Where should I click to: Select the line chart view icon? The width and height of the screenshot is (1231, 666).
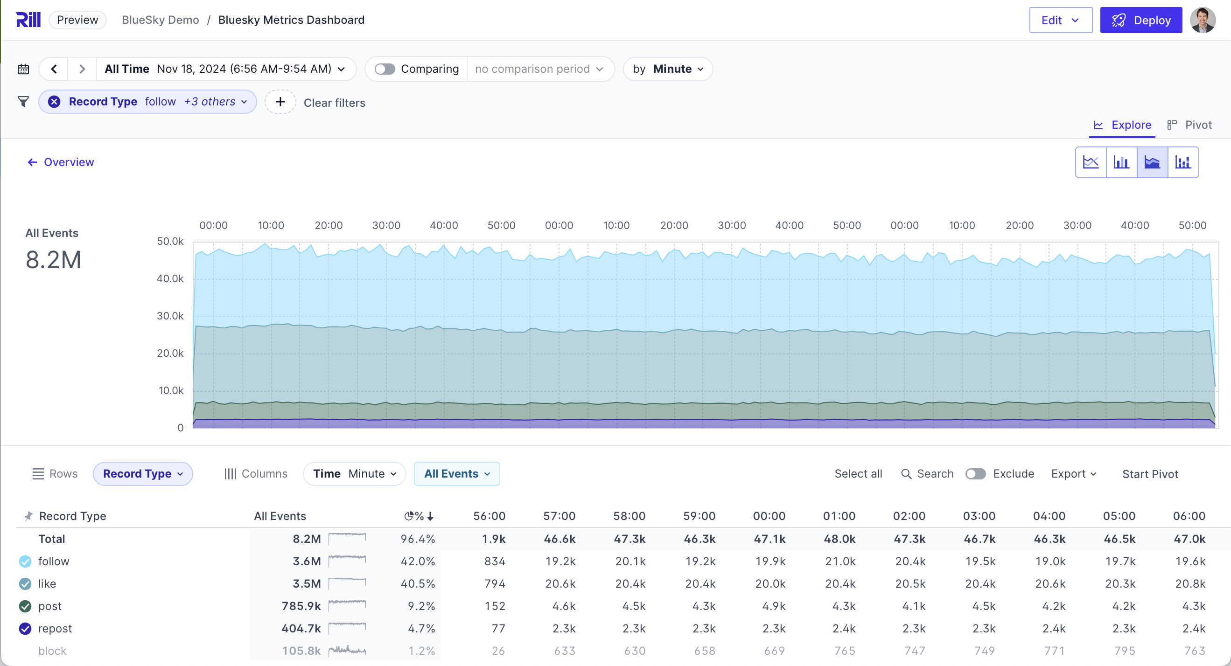click(1091, 162)
